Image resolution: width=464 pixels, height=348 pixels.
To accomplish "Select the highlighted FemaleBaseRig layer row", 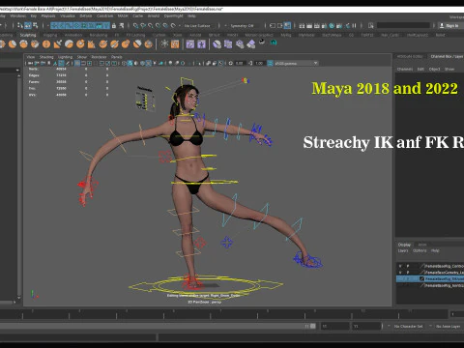I will (x=430, y=279).
